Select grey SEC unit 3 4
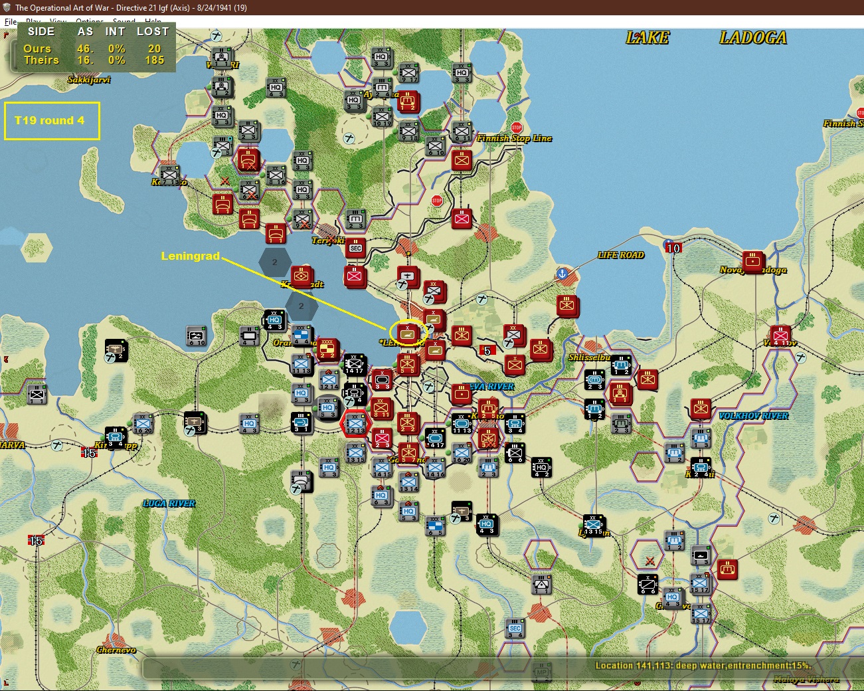Viewport: 864px width, 691px height. point(515,628)
